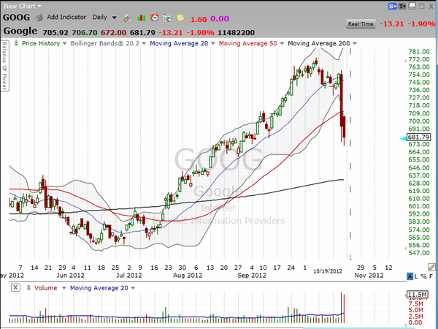Click the Add Indicator button
438x329 pixels.
(x=66, y=17)
